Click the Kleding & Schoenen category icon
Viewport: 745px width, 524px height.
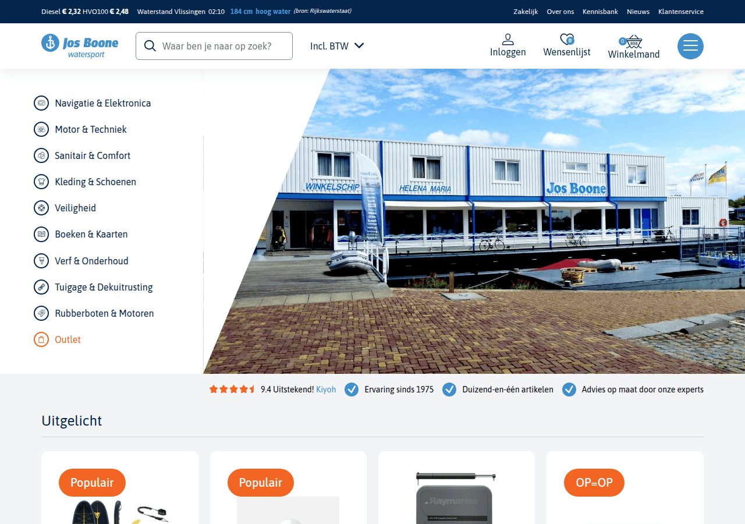[41, 182]
